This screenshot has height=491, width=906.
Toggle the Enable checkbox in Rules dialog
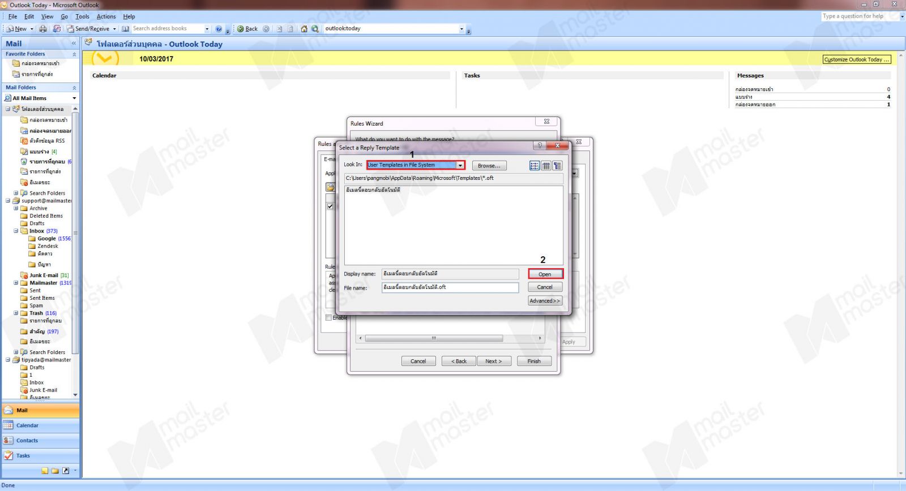click(x=328, y=318)
